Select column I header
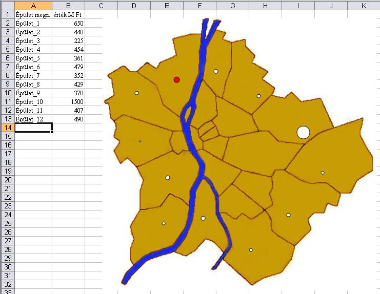 click(298, 6)
